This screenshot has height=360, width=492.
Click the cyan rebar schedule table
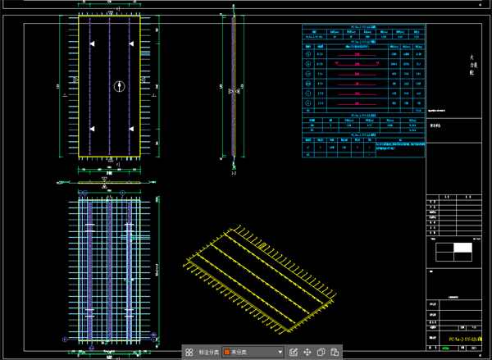pyautogui.click(x=363, y=91)
